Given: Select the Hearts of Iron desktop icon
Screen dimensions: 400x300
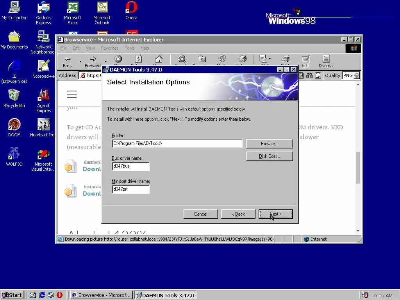Looking at the screenshot, I should click(x=43, y=128).
